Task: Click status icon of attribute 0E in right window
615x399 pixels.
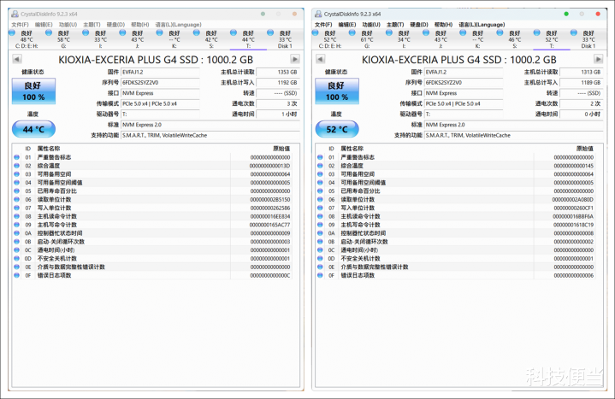Action: tap(320, 267)
